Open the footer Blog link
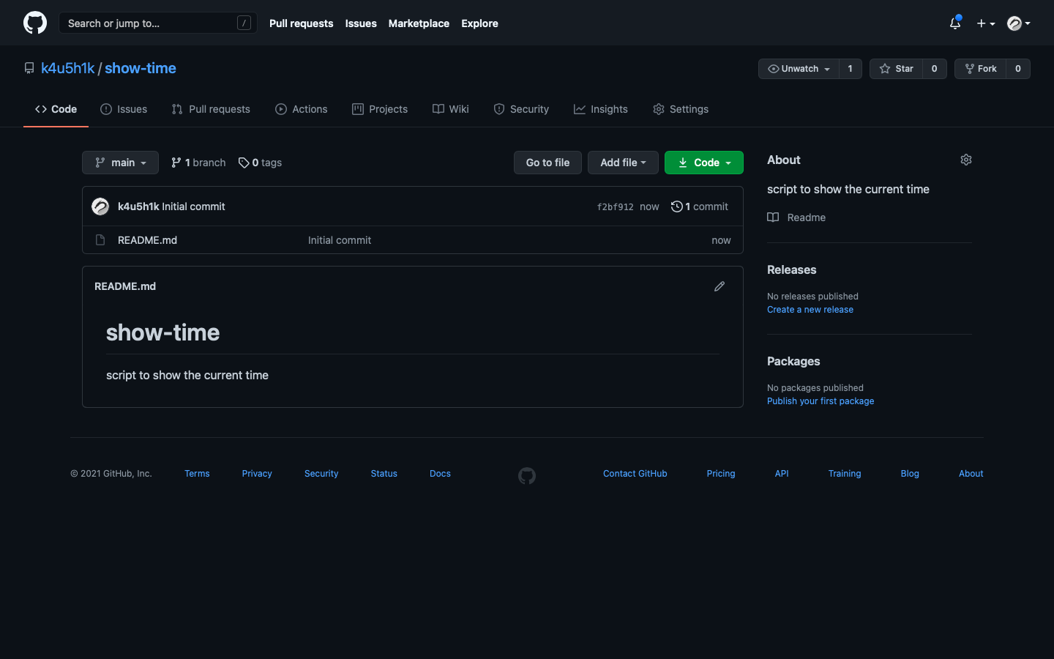Image resolution: width=1054 pixels, height=659 pixels. 910,474
